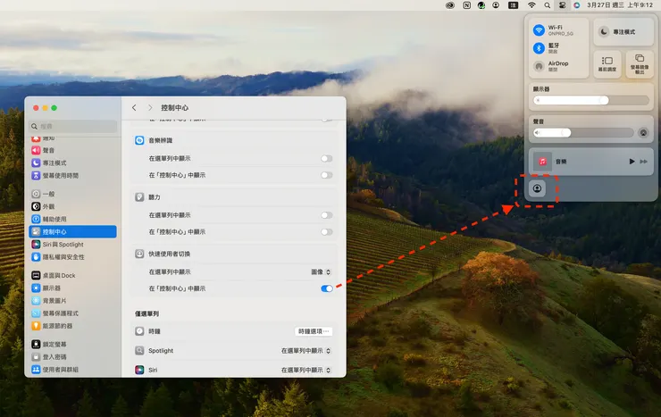Viewport: 661px width, 417px height.
Task: Focus the settings search (搜尋) field
Action: [73, 127]
